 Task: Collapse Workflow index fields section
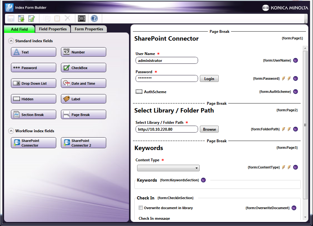tap(11, 131)
